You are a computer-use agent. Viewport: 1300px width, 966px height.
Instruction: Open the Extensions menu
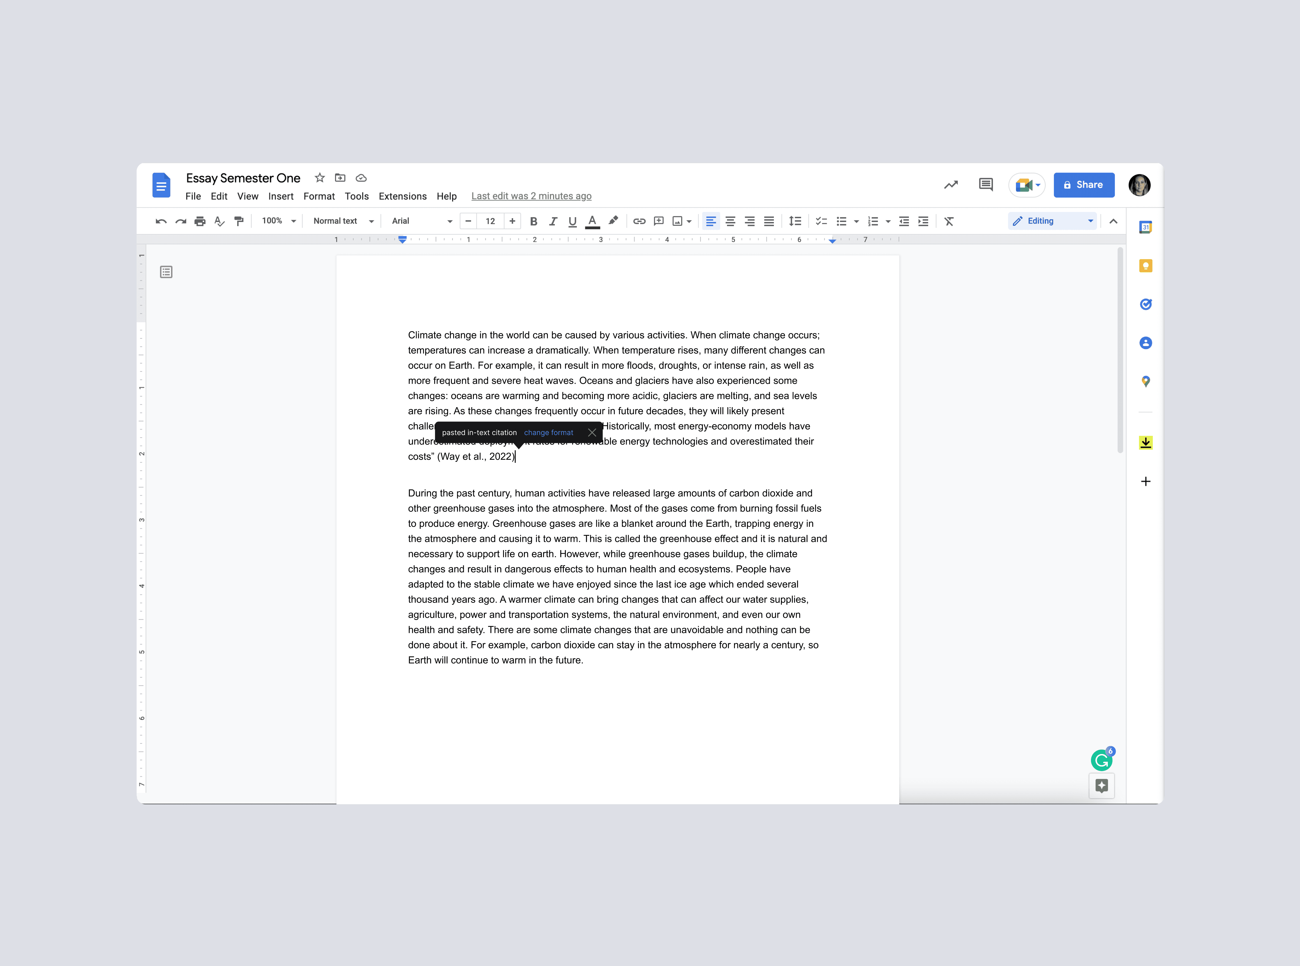(402, 197)
